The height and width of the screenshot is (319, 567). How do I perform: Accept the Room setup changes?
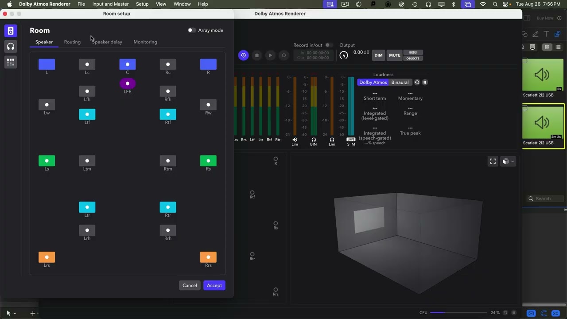[x=214, y=285]
